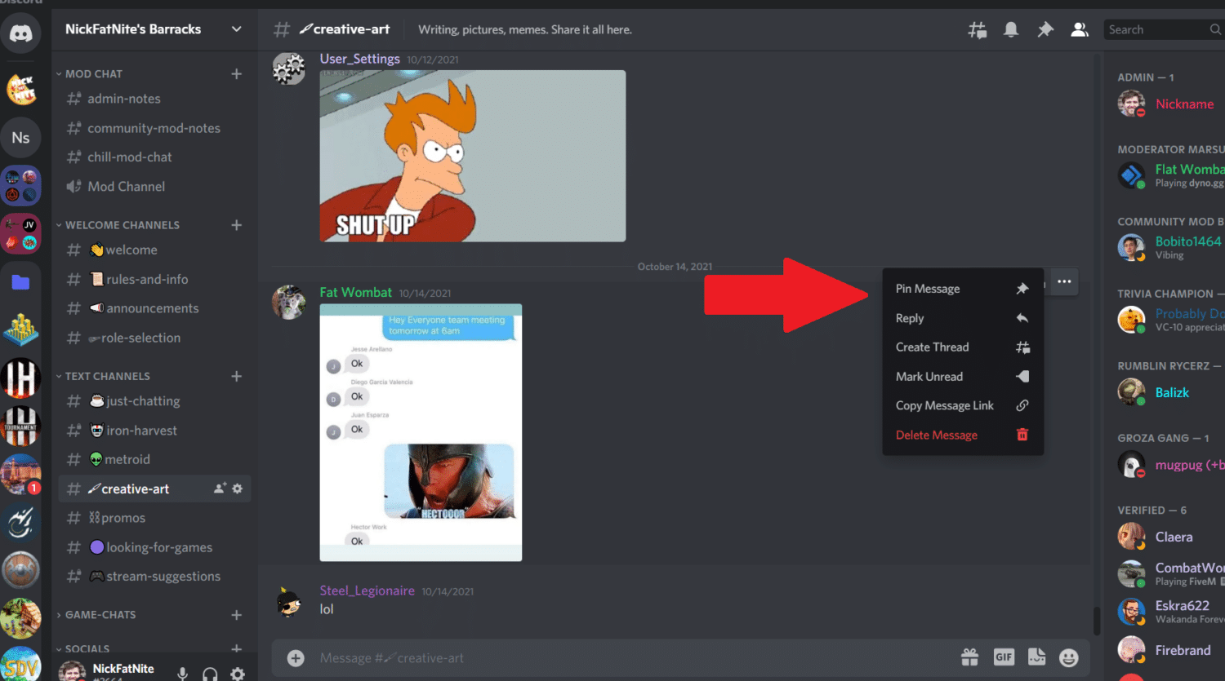
Task: Collapse the WELCOME CHANNELS category
Action: [x=118, y=225]
